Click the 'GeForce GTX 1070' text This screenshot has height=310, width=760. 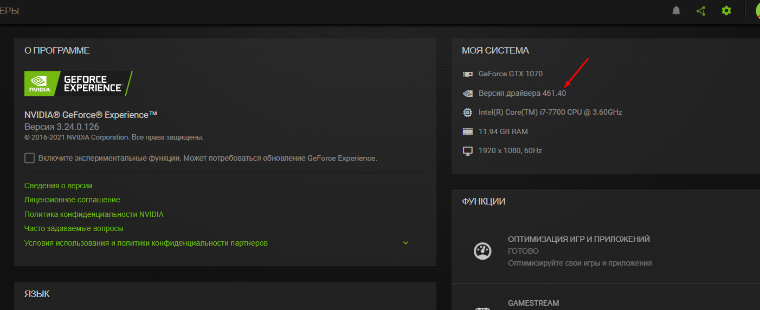pos(511,74)
